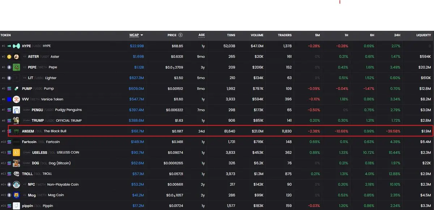
Task: Sort by LIQUIDITY column header
Action: click(x=424, y=35)
